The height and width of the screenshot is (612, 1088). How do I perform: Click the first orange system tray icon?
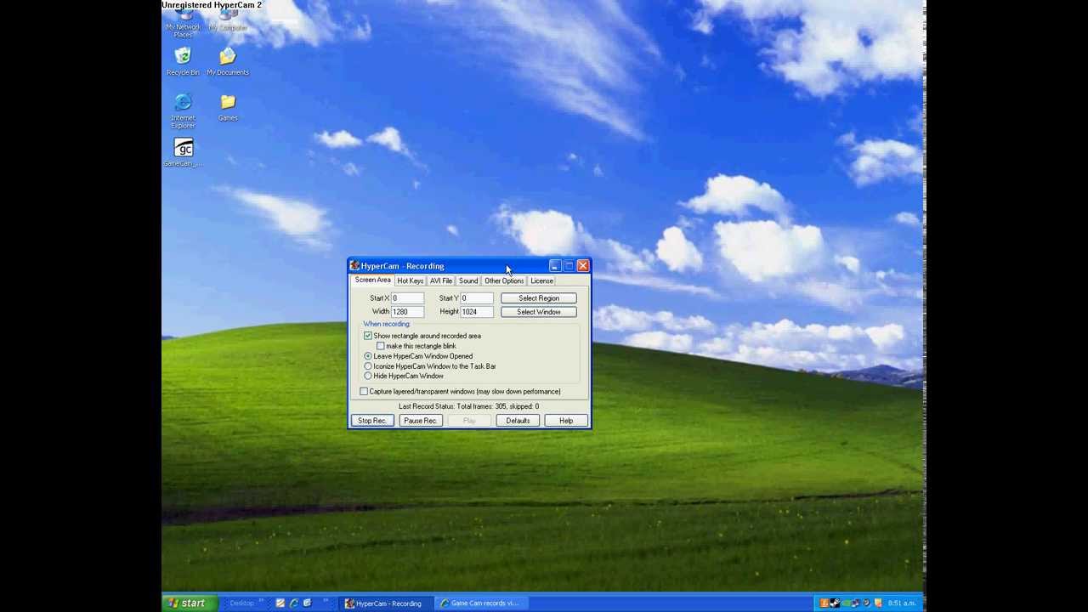(824, 603)
